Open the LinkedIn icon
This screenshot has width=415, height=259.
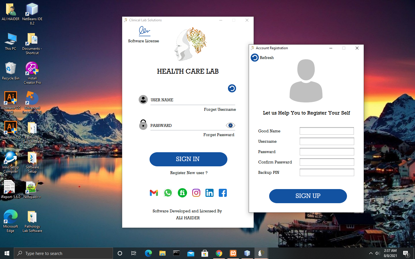[x=209, y=193]
